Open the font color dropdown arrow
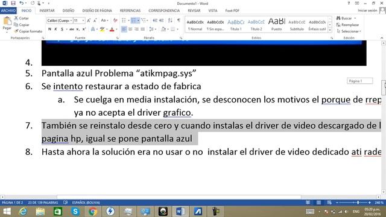This screenshot has width=386, height=217. click(116, 30)
